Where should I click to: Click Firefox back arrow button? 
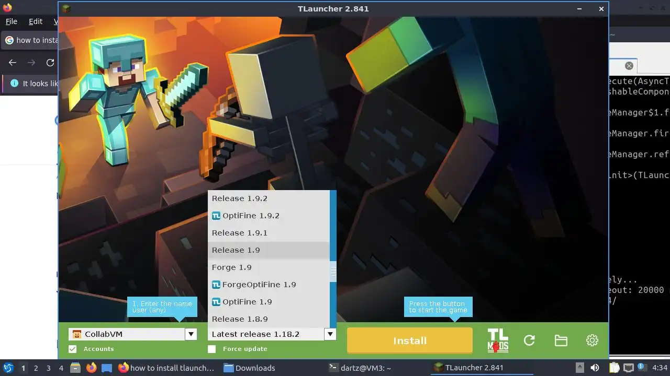pos(13,63)
